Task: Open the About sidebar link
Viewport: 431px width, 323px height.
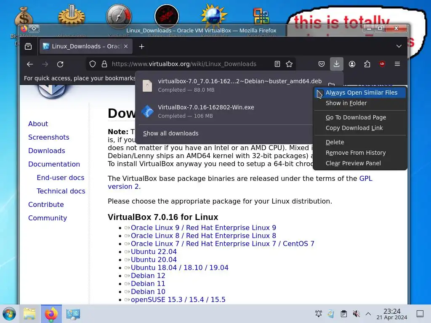Action: coord(38,124)
